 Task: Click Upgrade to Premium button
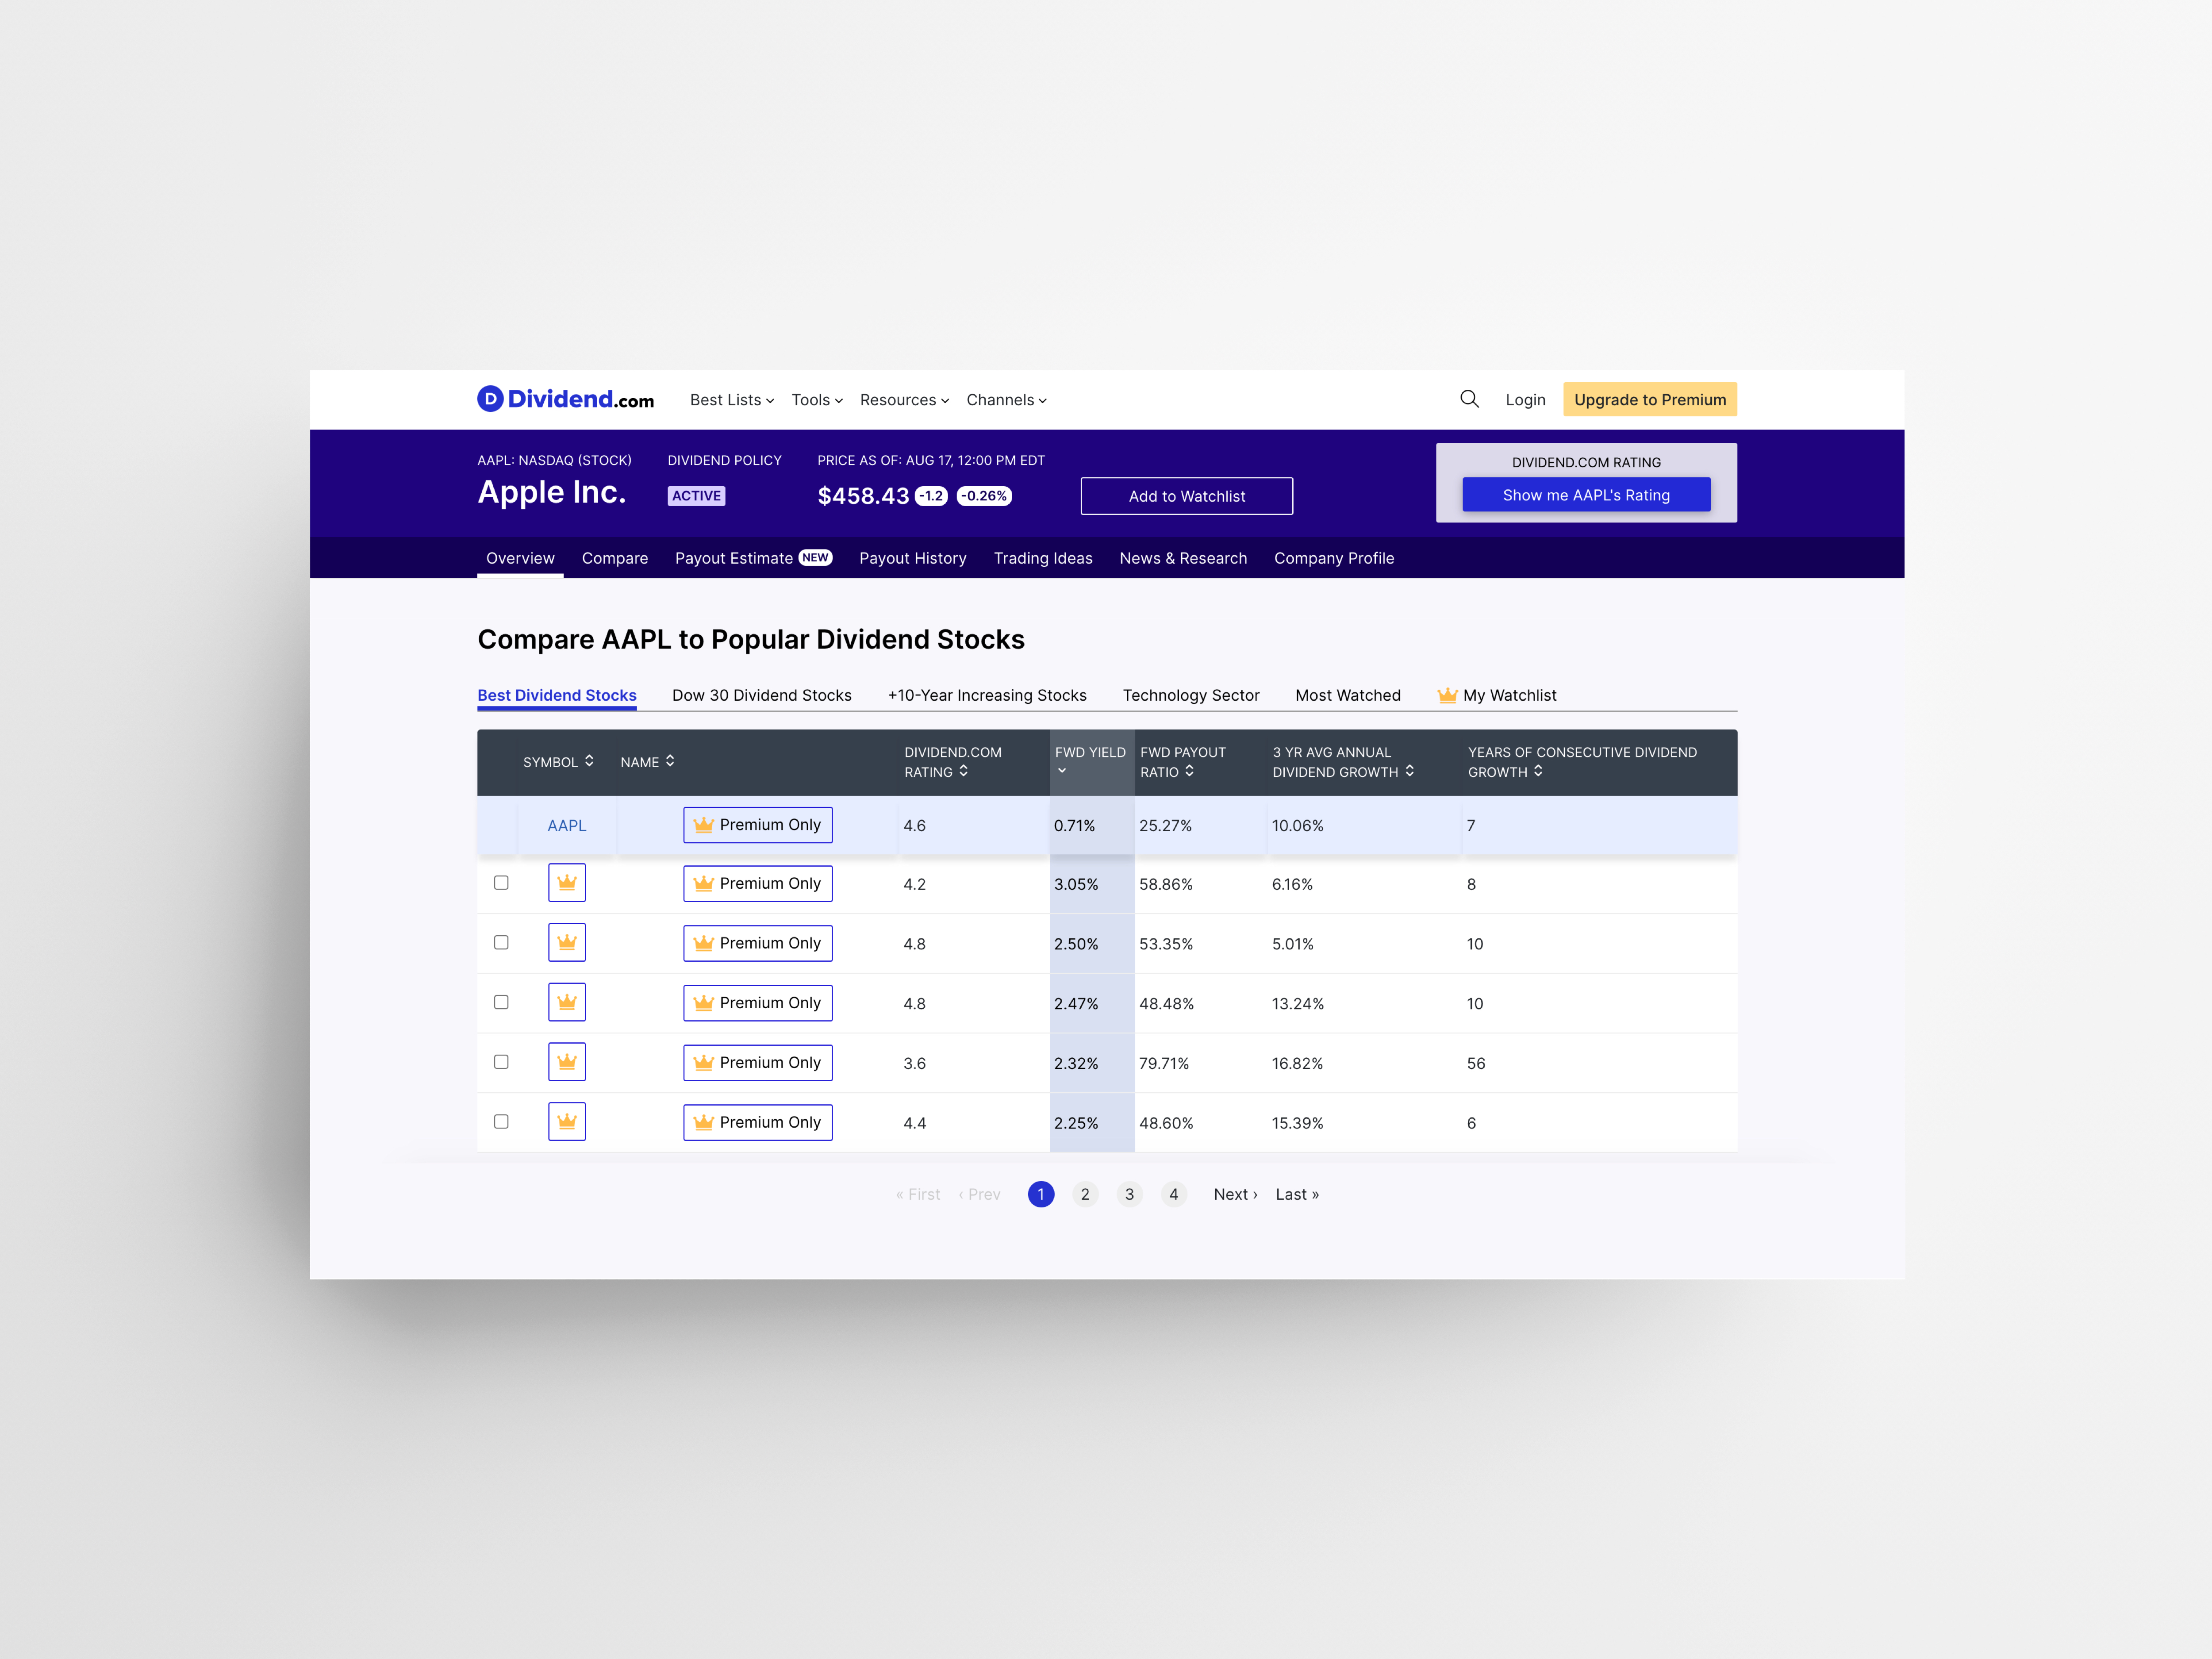1650,399
